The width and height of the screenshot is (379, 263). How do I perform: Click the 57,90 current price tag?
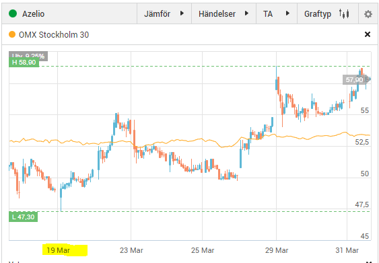pos(354,79)
